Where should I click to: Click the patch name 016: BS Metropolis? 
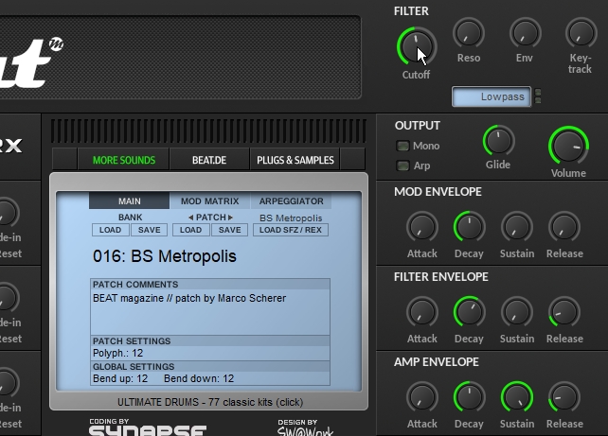coord(164,256)
